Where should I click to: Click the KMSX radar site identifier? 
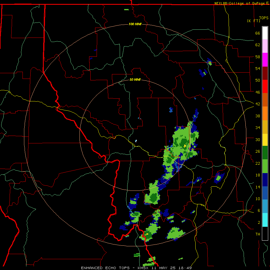click(144, 268)
